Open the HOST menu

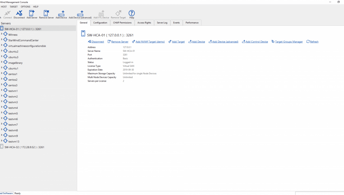pyautogui.click(x=4, y=7)
